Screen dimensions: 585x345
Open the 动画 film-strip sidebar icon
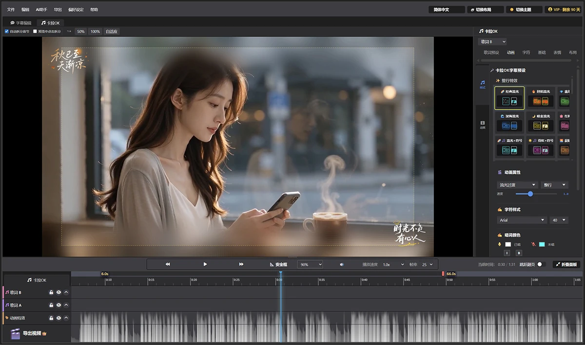pos(483,125)
